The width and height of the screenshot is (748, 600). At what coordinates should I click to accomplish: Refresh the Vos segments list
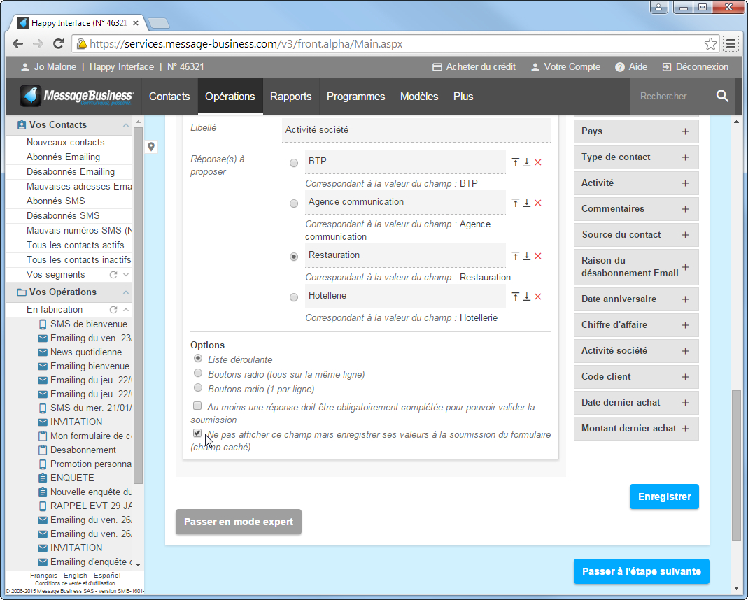(x=113, y=275)
